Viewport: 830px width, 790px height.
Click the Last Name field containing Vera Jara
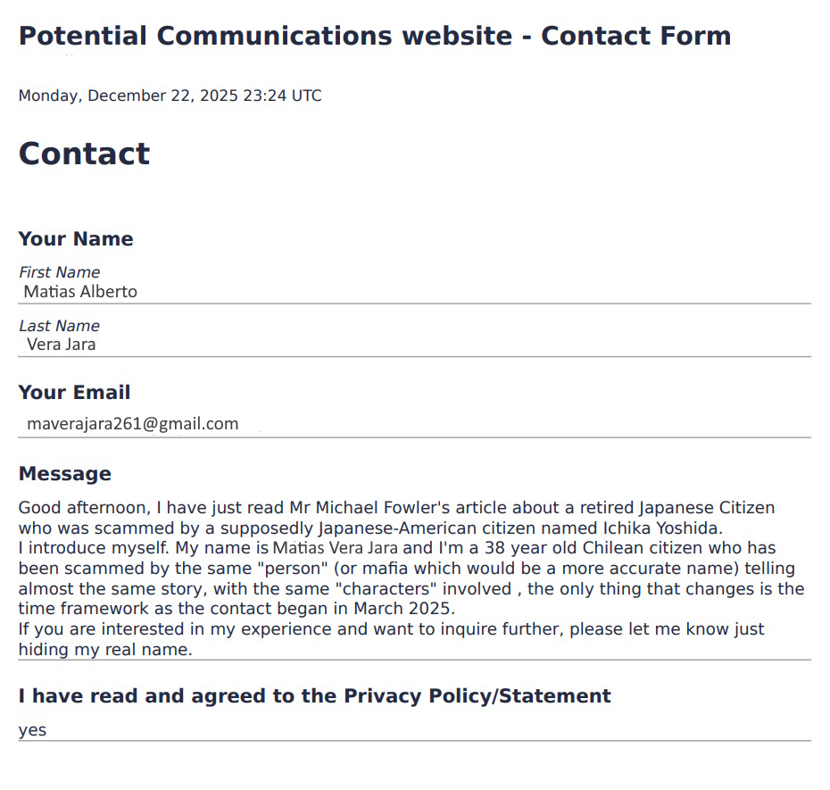pyautogui.click(x=61, y=345)
